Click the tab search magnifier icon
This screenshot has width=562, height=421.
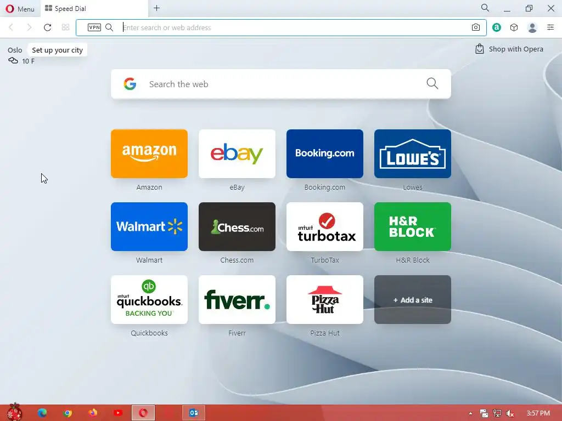[485, 8]
